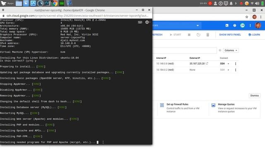Open the SSH terminal keyboard icon
The image size is (265, 149).
(x=140, y=22)
